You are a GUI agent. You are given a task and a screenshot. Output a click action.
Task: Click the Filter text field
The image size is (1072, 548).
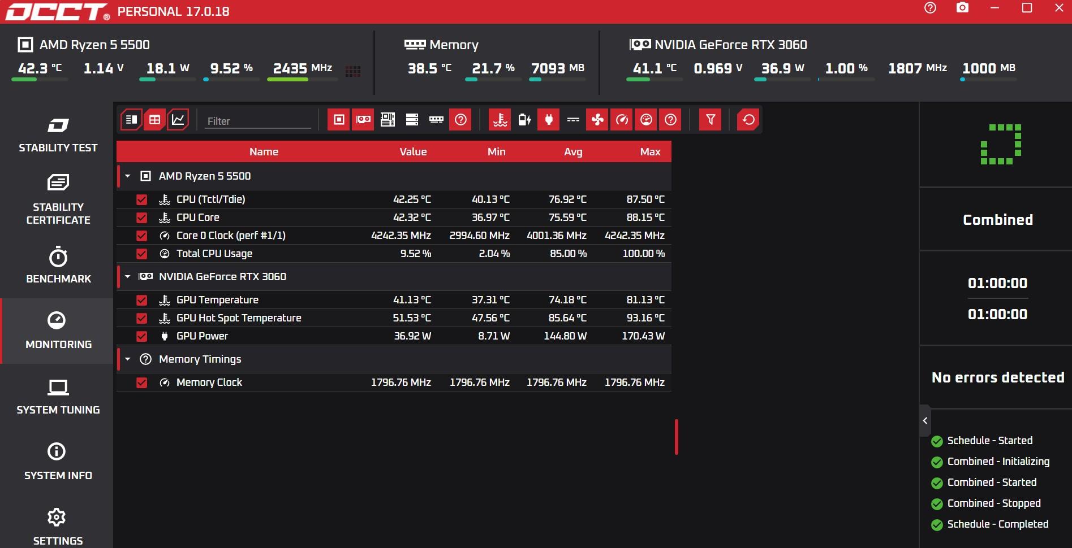coord(257,121)
